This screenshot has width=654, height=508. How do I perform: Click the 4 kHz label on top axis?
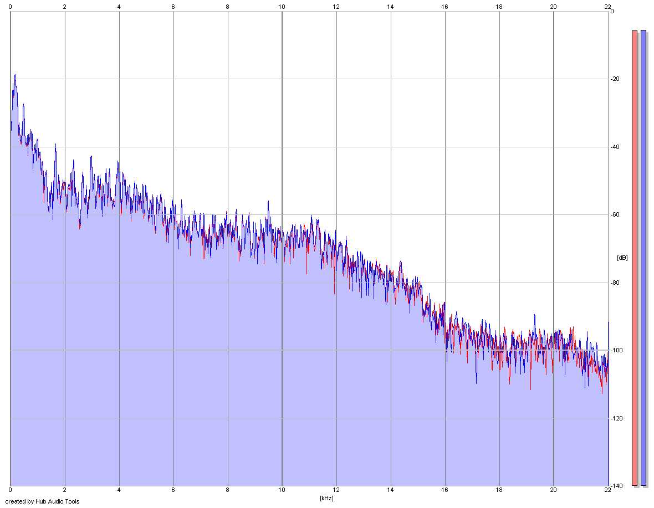(119, 7)
